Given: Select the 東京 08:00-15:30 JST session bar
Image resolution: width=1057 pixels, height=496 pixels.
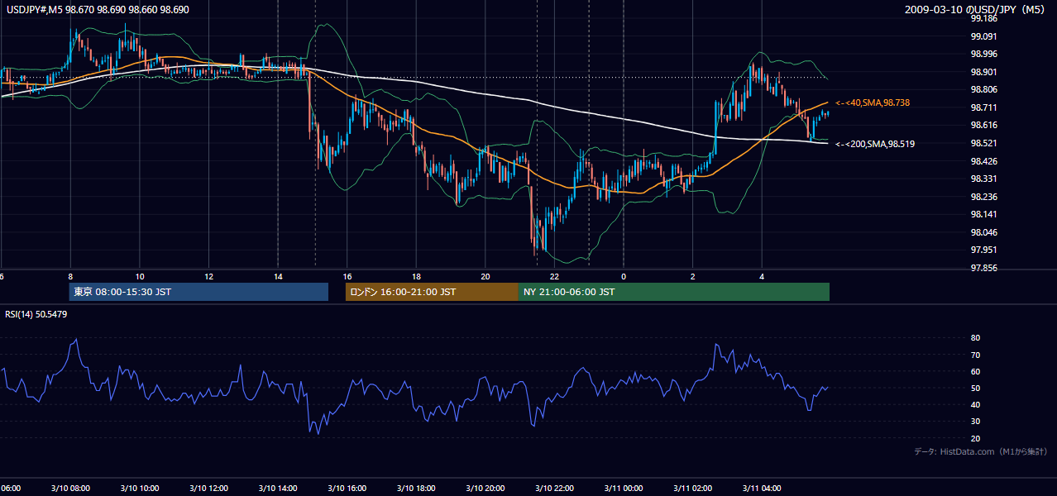Looking at the screenshot, I should [198, 292].
